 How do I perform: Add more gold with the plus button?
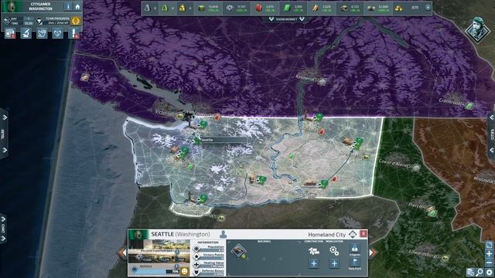(428, 8)
